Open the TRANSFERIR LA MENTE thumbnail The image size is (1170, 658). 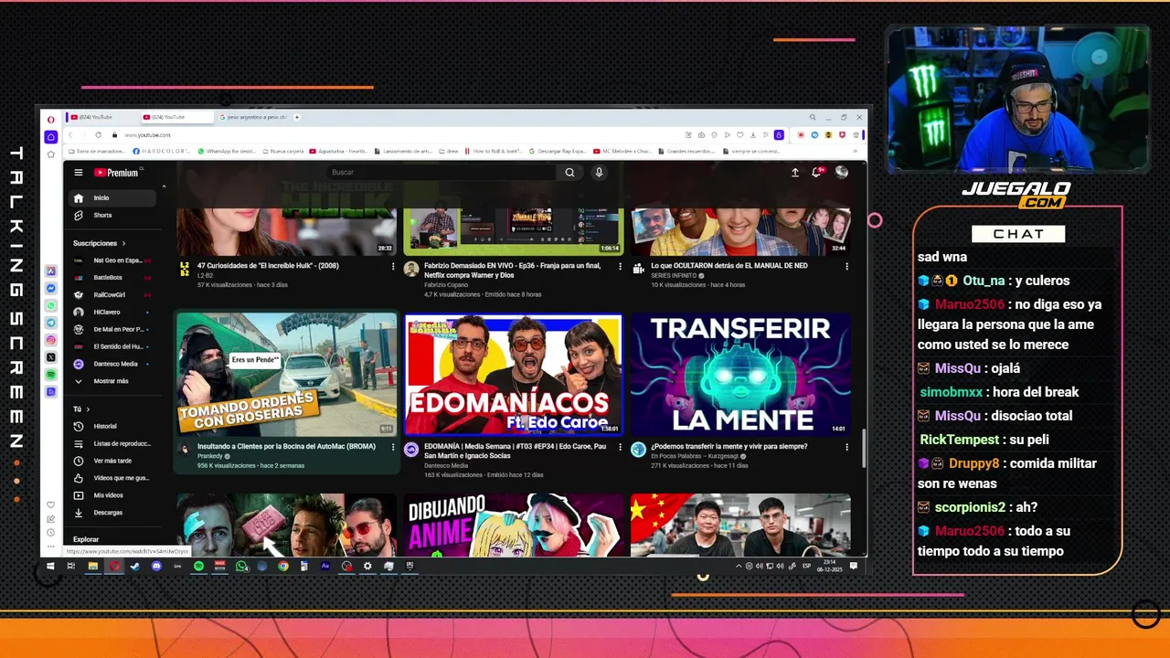click(740, 375)
